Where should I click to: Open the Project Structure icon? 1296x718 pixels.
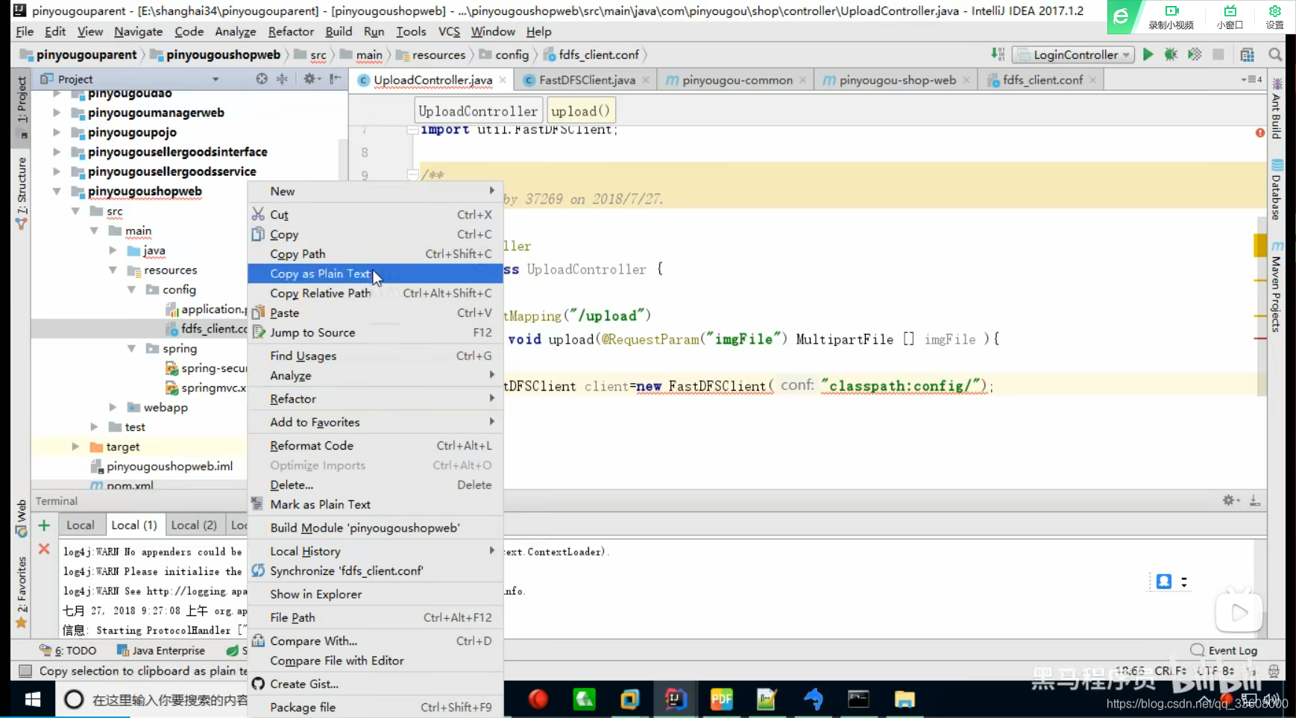[x=1248, y=54]
